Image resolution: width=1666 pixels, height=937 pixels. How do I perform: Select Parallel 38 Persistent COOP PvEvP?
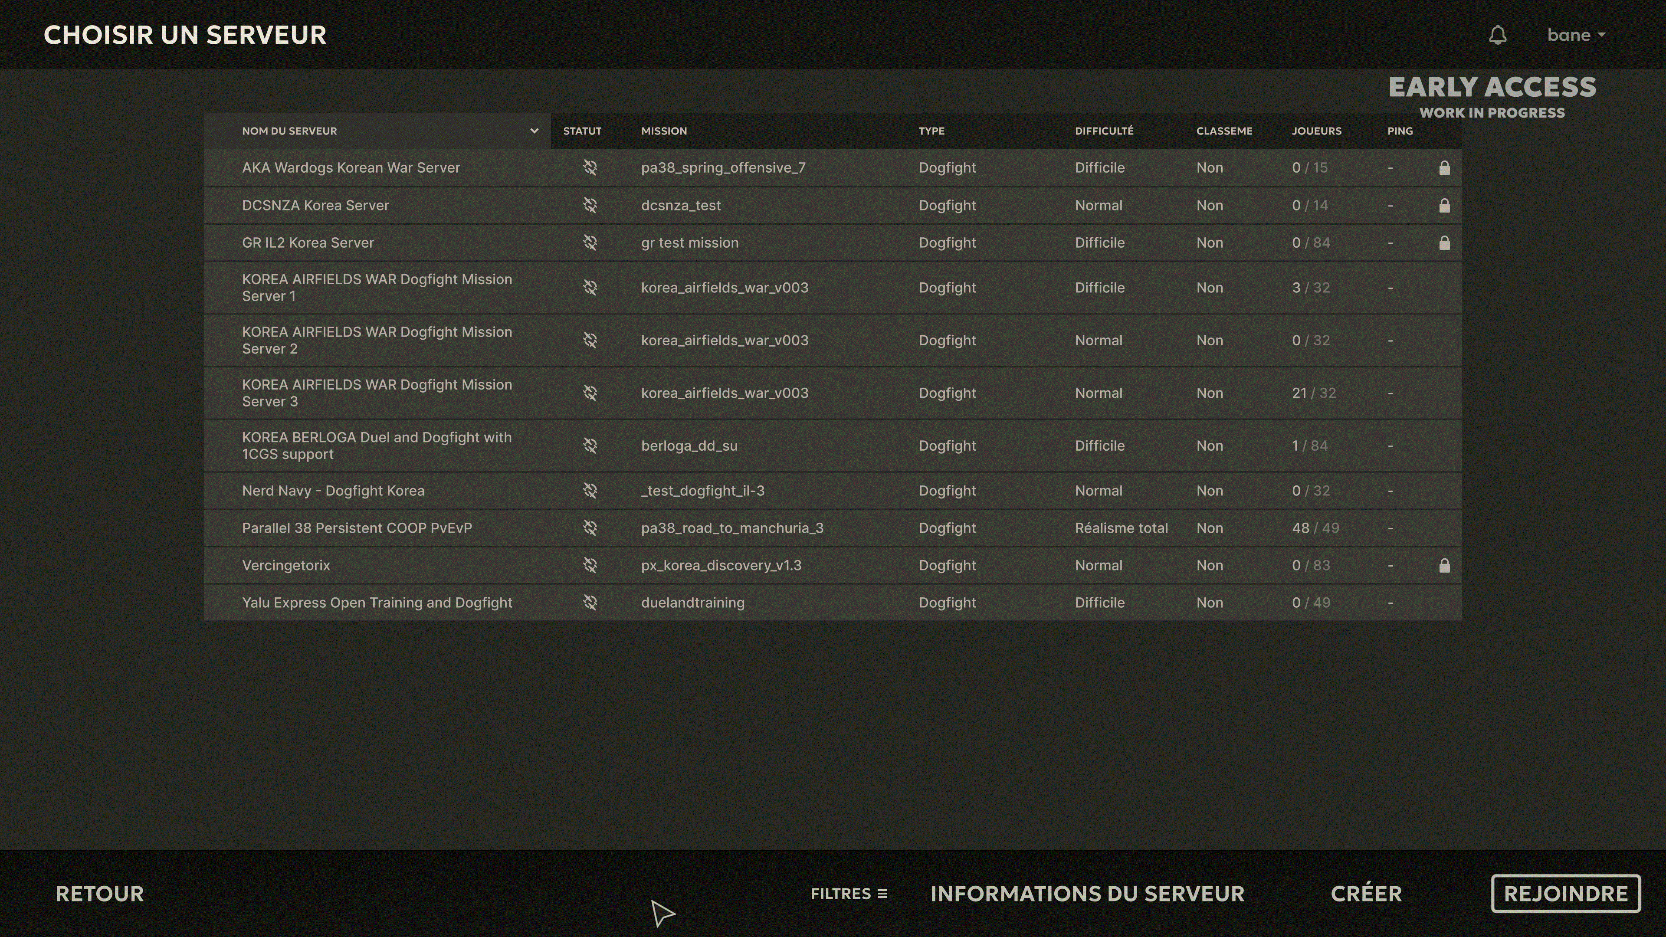[x=833, y=527]
